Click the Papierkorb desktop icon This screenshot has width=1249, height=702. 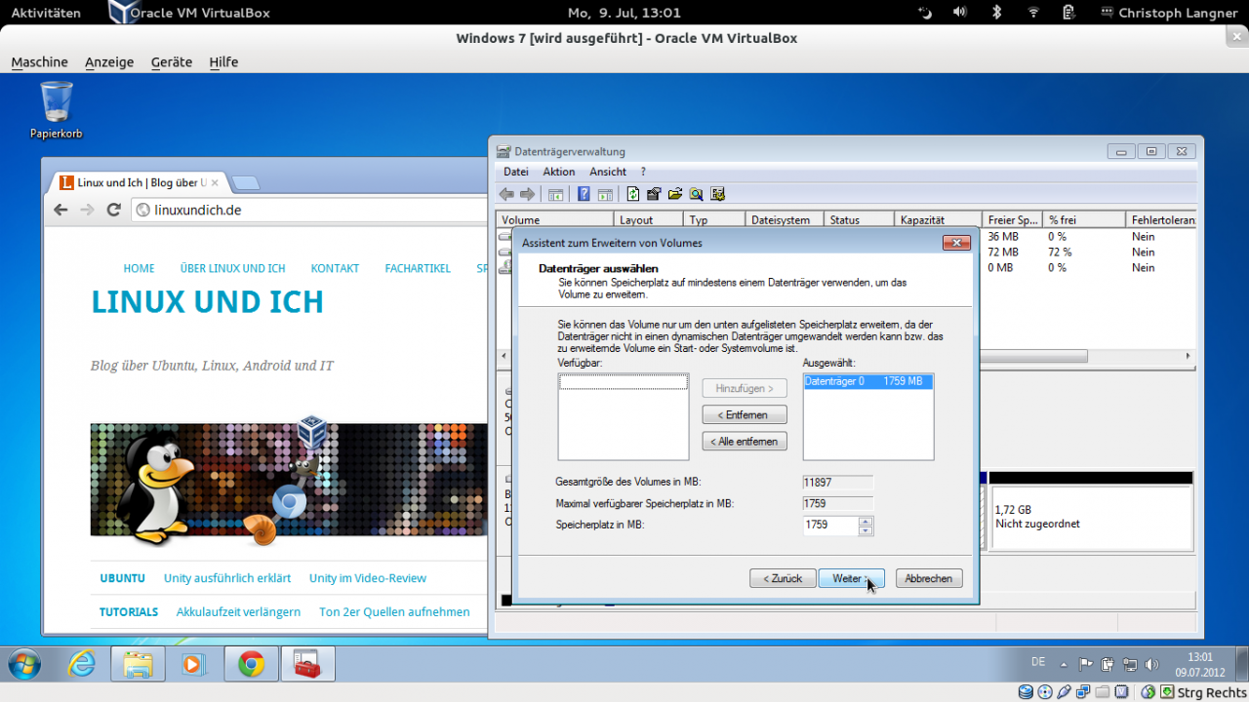57,109
